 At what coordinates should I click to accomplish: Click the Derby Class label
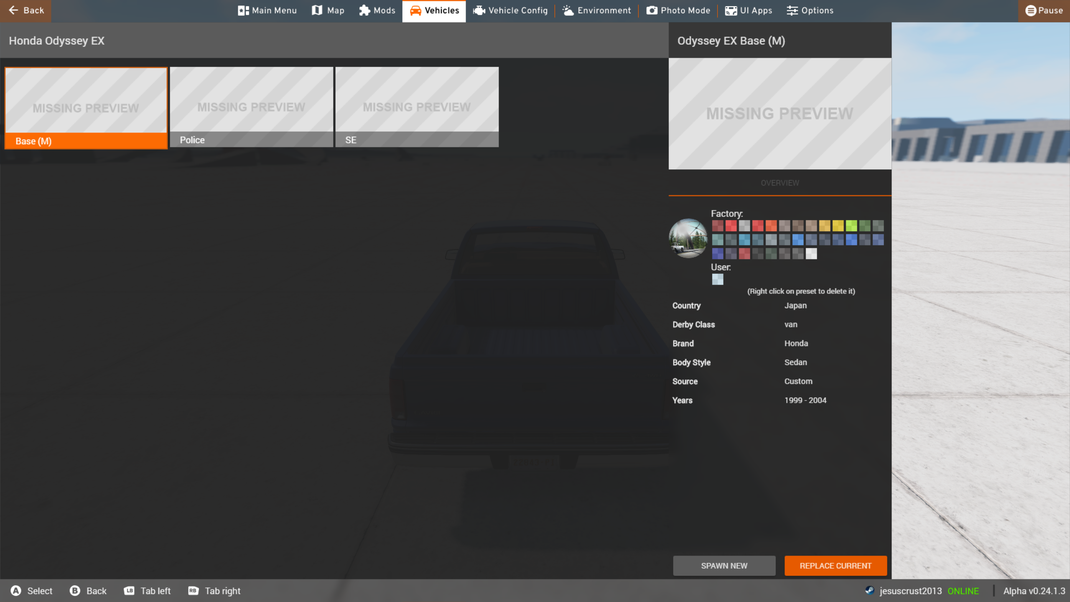[x=694, y=324]
